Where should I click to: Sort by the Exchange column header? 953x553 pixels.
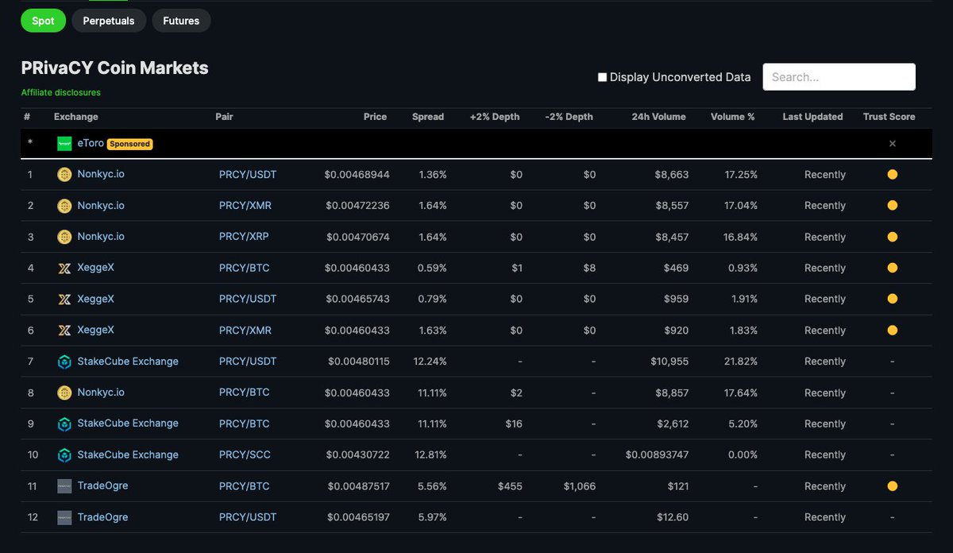pyautogui.click(x=76, y=117)
